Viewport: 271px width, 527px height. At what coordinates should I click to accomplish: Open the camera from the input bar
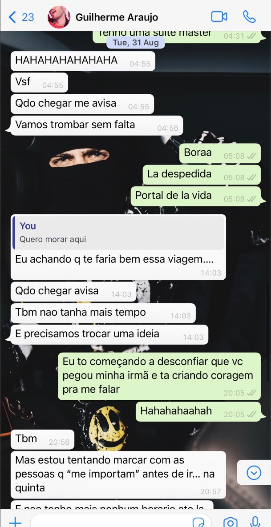231,522
